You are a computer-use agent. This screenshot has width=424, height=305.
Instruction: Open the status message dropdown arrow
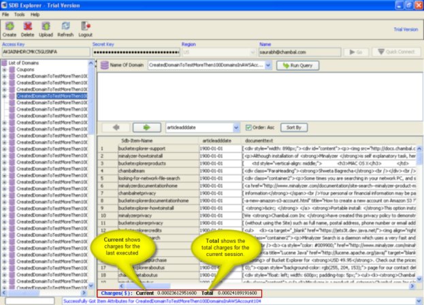(419, 301)
